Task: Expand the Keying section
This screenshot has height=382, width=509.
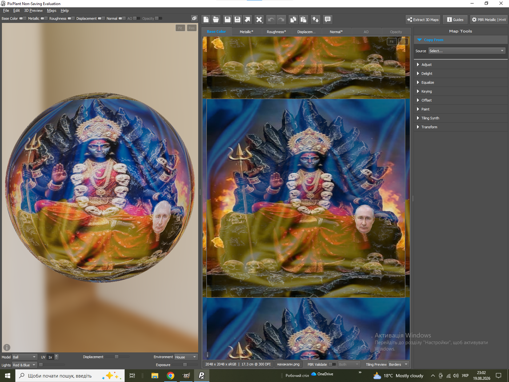Action: (x=461, y=91)
